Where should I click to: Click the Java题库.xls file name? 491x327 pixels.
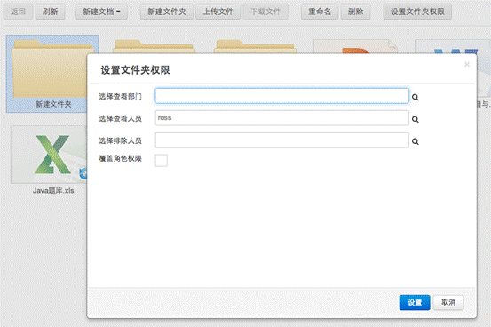click(x=53, y=191)
